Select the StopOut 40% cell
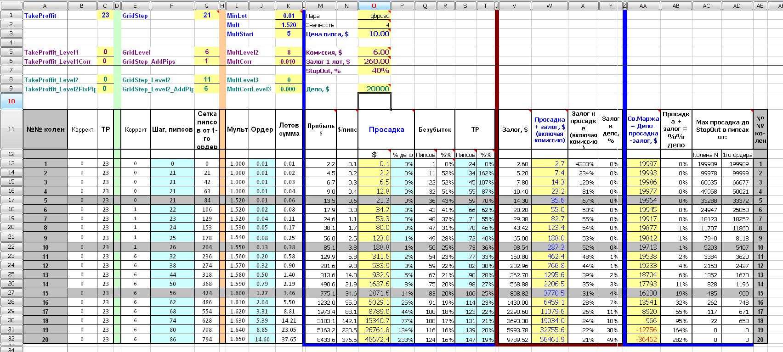 point(374,71)
